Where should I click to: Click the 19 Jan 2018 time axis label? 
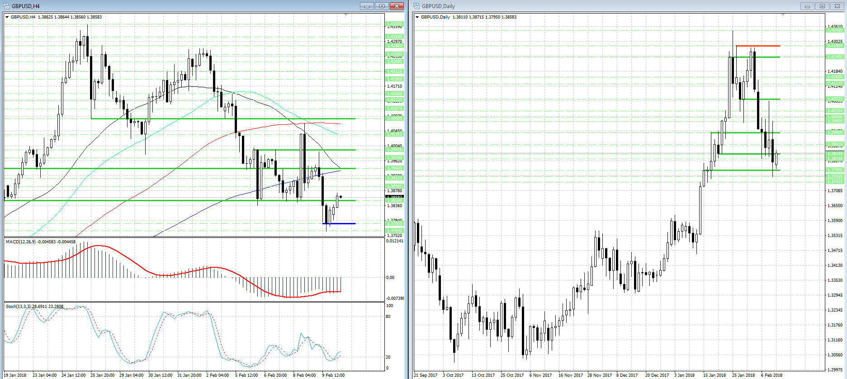point(15,375)
